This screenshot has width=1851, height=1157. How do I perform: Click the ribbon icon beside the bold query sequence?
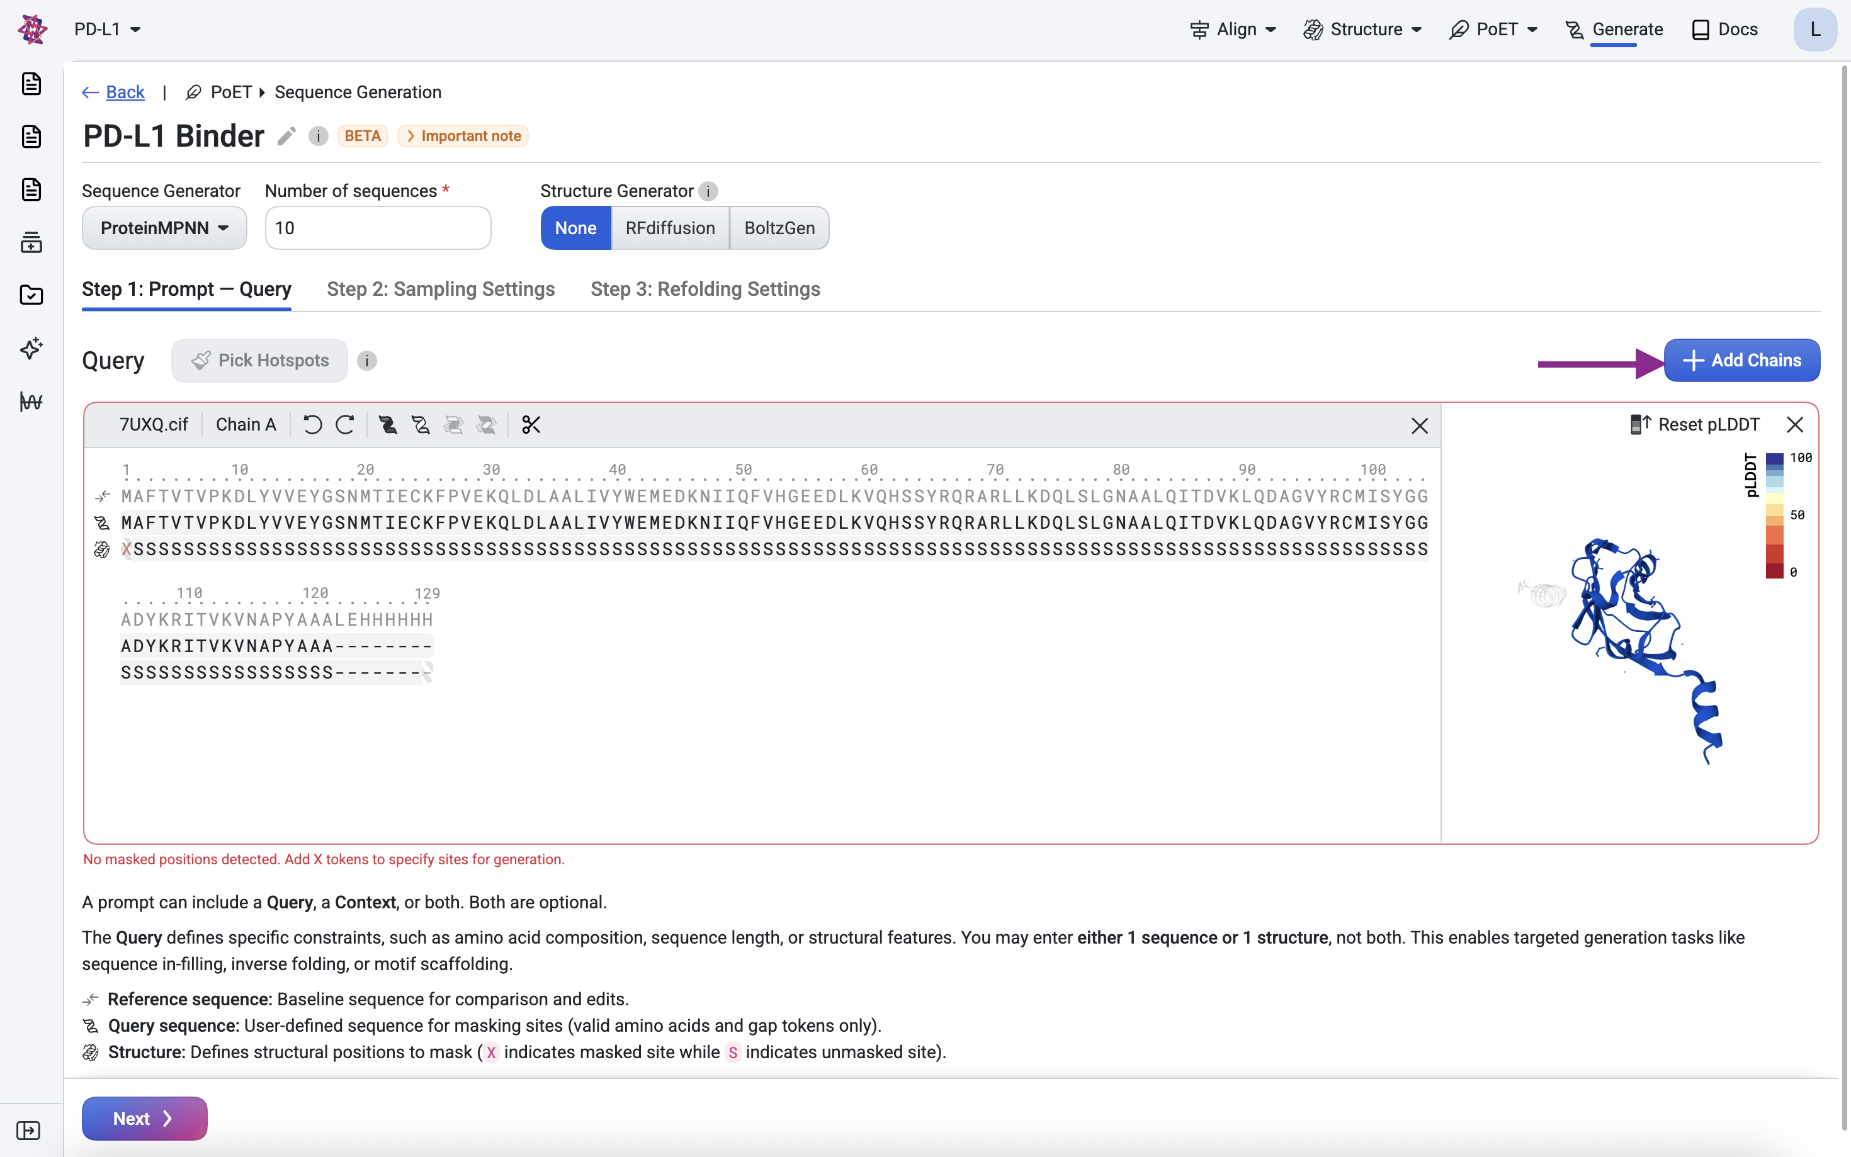click(x=102, y=523)
